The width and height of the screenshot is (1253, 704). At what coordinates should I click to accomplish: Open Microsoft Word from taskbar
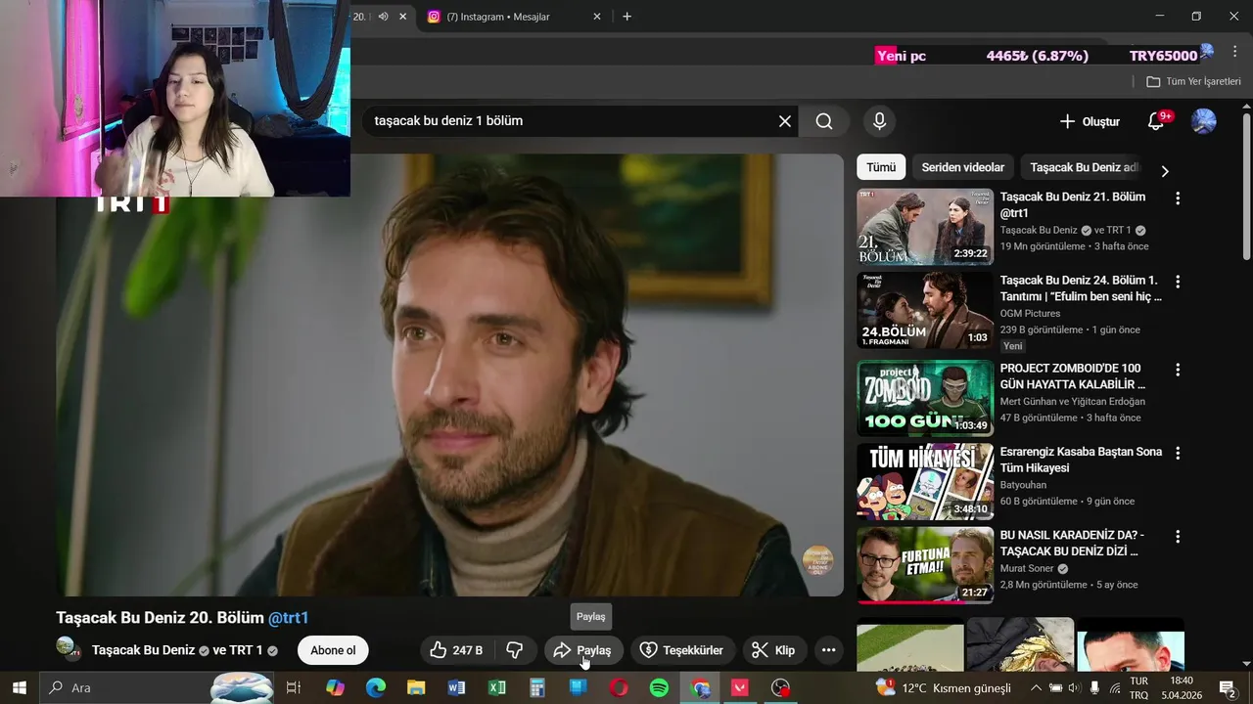[456, 687]
